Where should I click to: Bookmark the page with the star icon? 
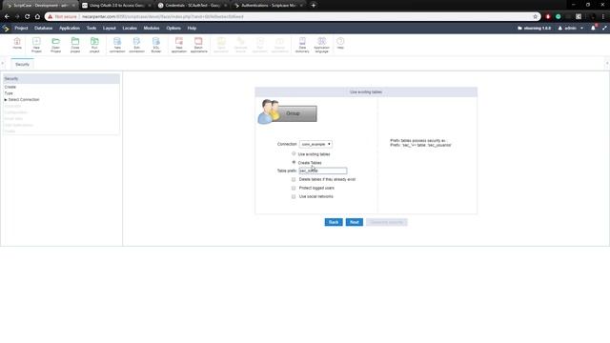pyautogui.click(x=535, y=17)
